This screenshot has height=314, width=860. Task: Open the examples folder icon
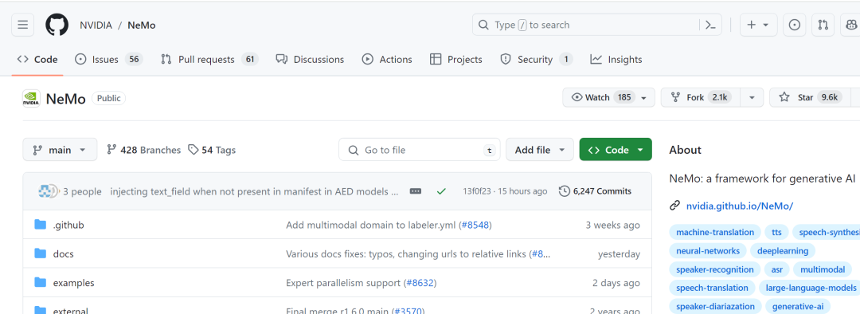40,283
